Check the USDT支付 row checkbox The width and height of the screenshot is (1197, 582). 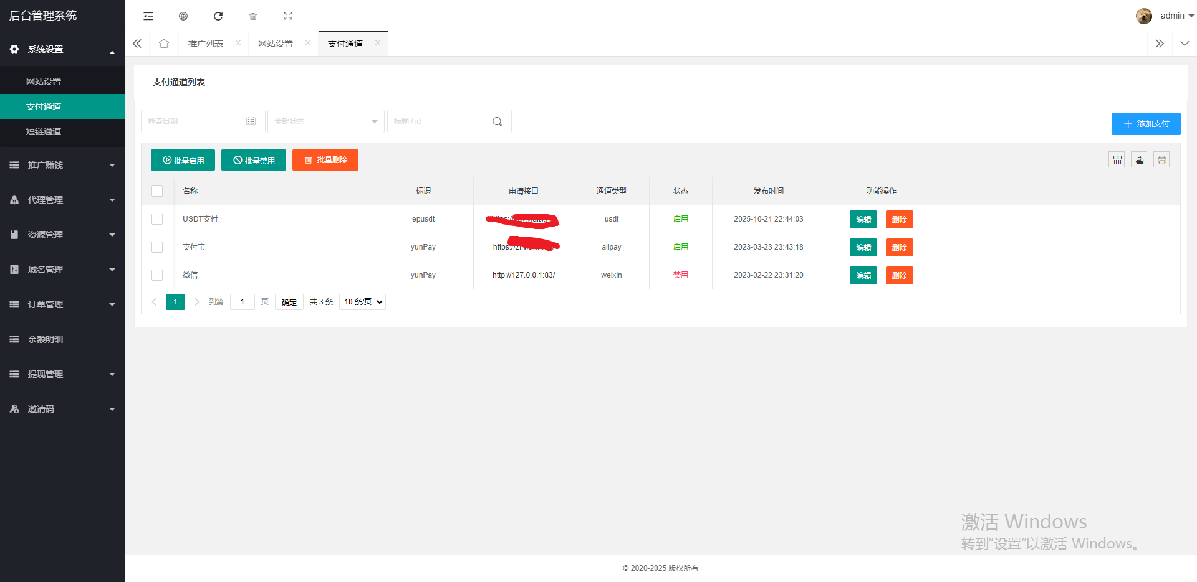click(x=157, y=219)
